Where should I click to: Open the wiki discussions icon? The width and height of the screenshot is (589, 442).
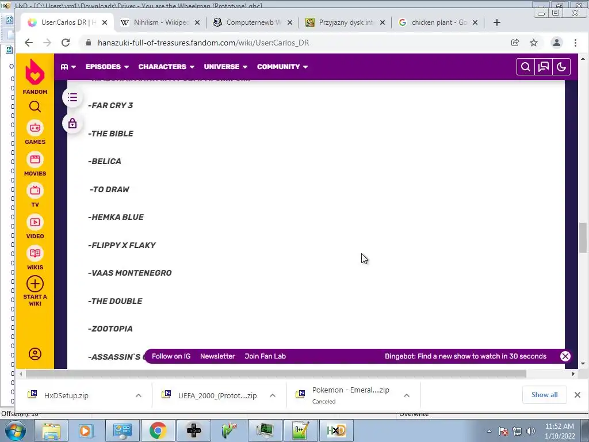click(544, 67)
